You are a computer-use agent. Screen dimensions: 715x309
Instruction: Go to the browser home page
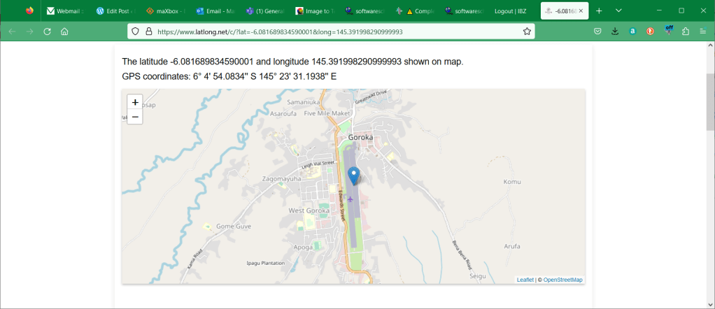(x=64, y=31)
